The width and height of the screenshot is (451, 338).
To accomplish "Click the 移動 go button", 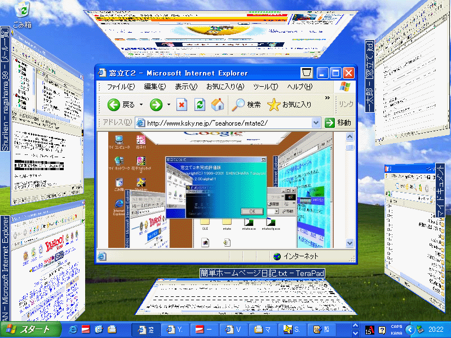I will coord(338,123).
